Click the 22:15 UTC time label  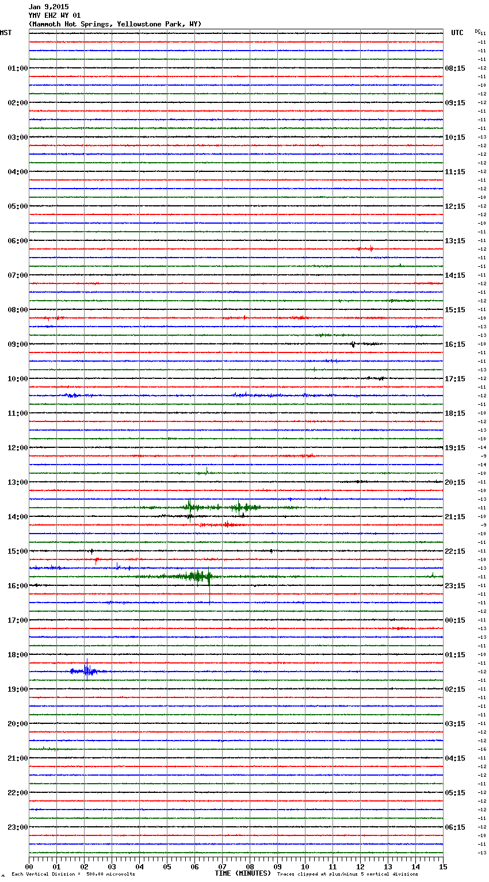coord(455,551)
